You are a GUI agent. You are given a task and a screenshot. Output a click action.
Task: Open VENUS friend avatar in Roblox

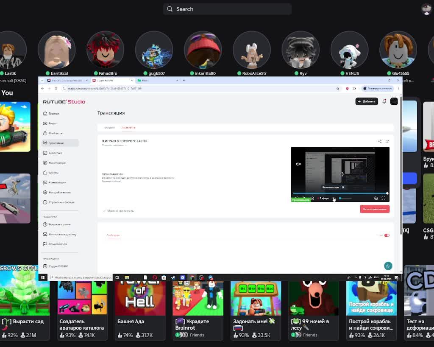tap(349, 50)
